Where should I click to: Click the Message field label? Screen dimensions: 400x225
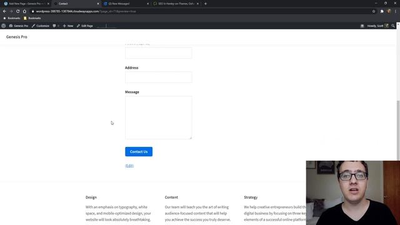pos(132,92)
